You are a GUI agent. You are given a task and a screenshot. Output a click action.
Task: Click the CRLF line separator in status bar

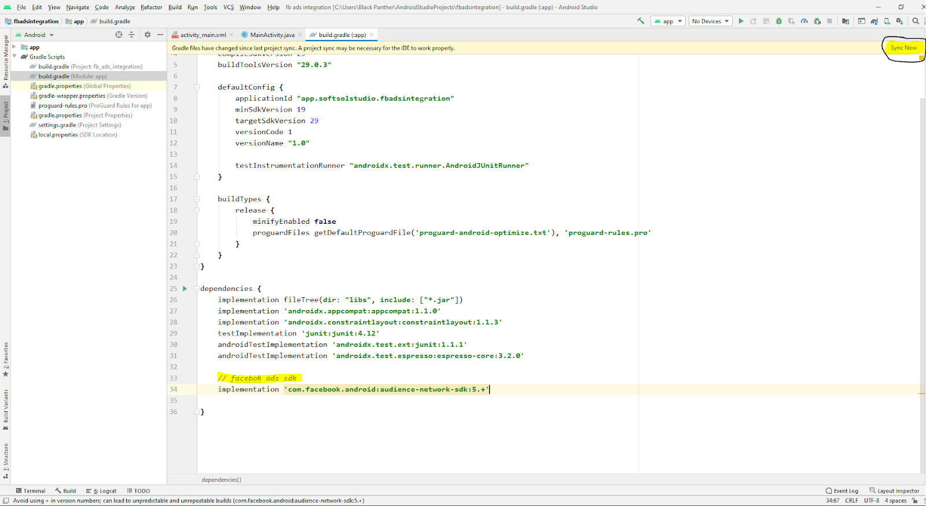click(851, 500)
